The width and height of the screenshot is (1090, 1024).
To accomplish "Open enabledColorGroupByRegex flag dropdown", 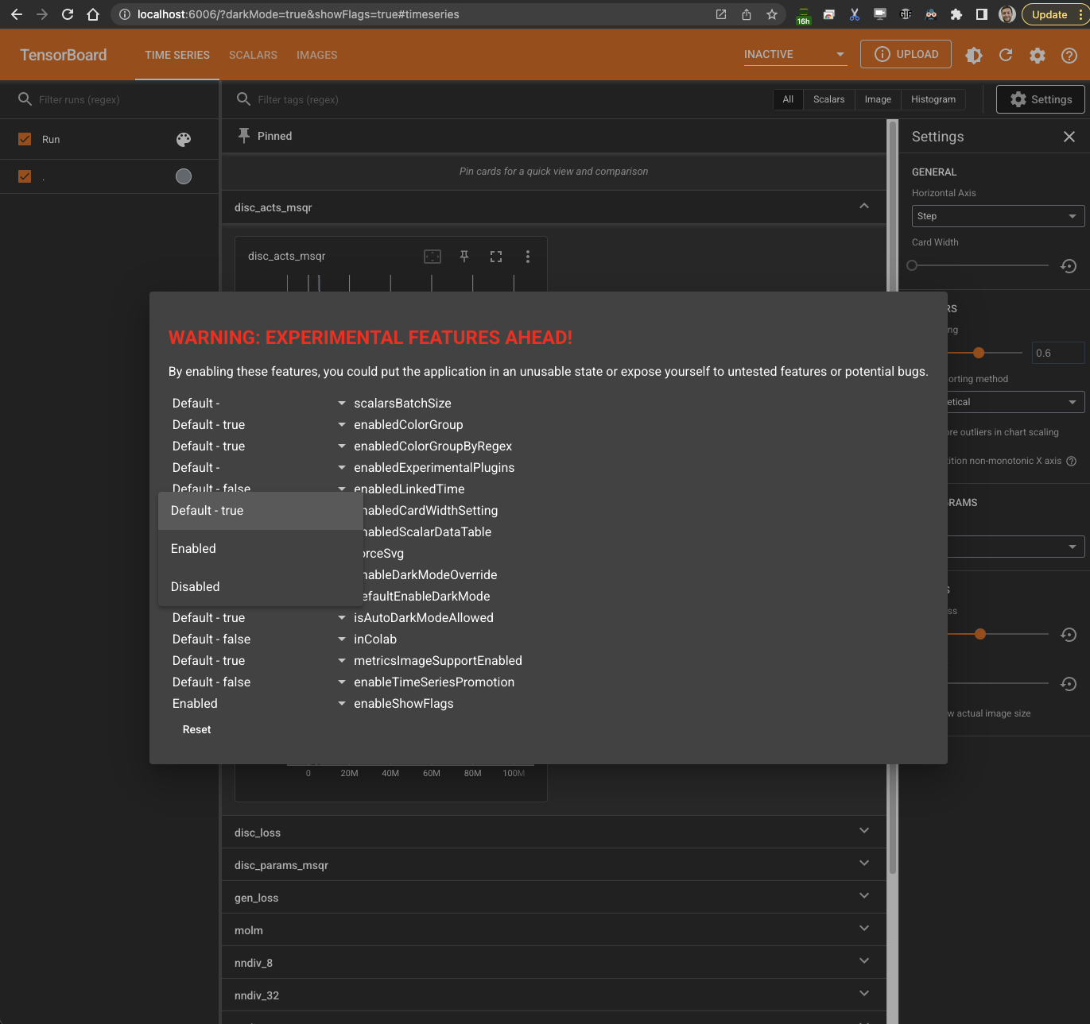I will [x=259, y=446].
